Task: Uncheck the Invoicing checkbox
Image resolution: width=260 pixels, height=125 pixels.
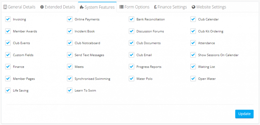Action: pyautogui.click(x=8, y=19)
